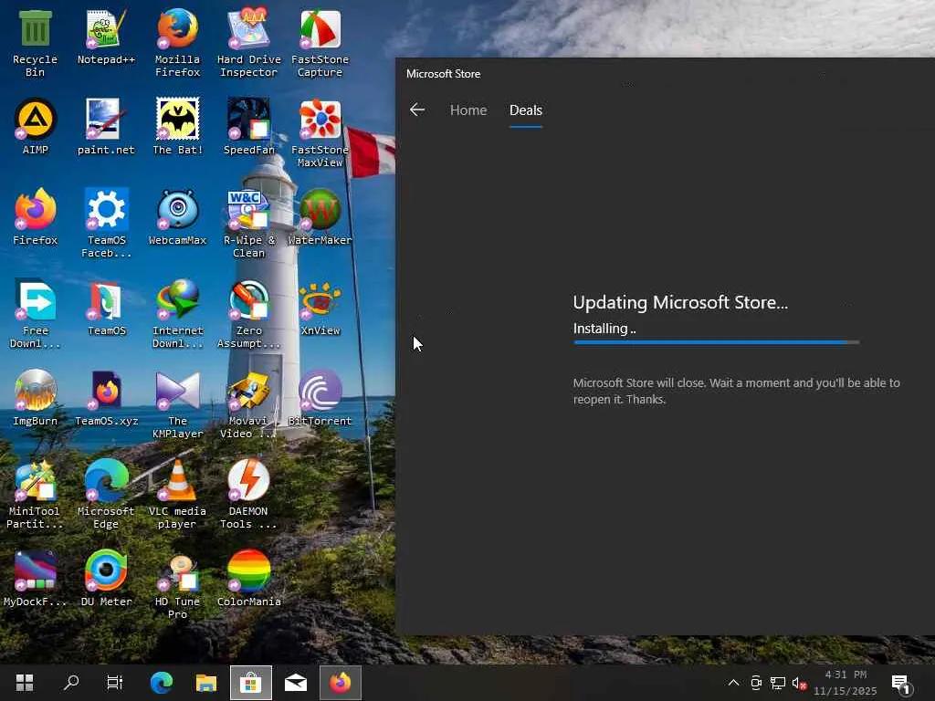Launch The KMPlayer shortcut
The image size is (935, 701).
(178, 404)
